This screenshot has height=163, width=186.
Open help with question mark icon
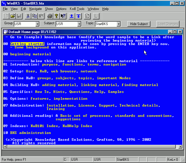coord(56,16)
